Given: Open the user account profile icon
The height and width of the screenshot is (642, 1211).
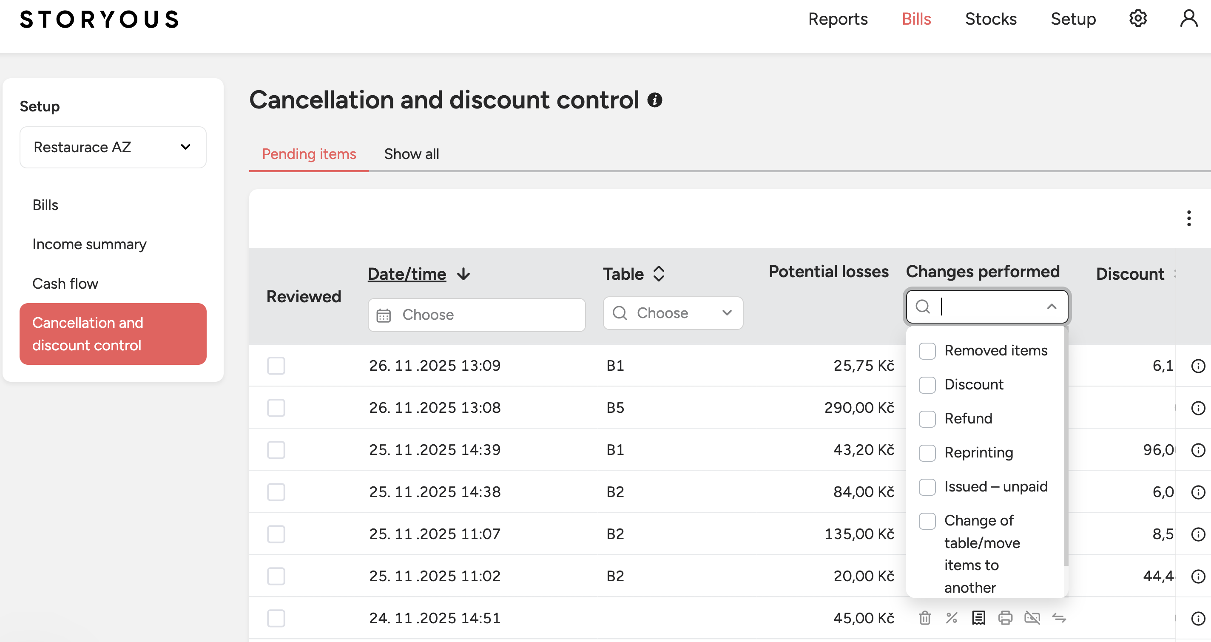Looking at the screenshot, I should click(x=1188, y=19).
